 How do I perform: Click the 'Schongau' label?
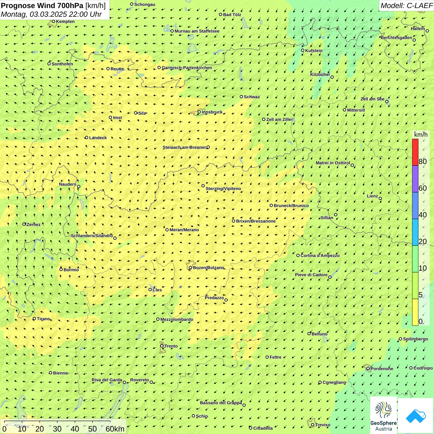tap(145, 4)
